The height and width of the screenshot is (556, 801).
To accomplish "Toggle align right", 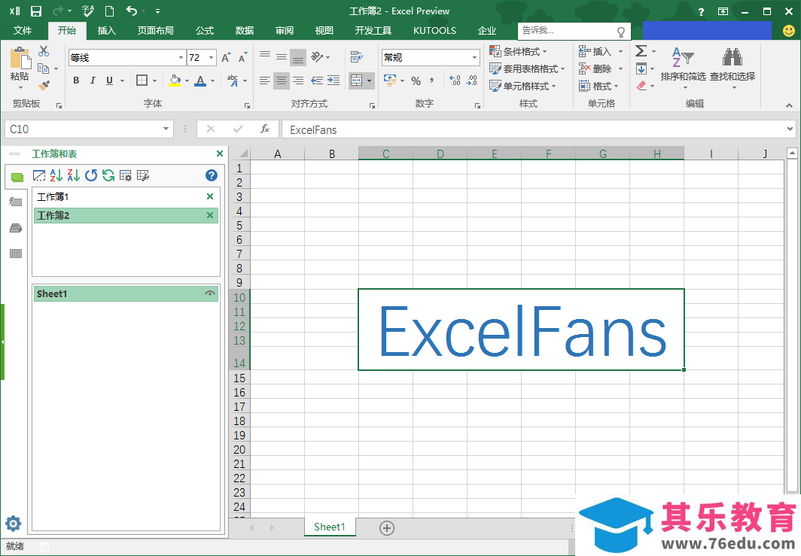I will tap(298, 81).
